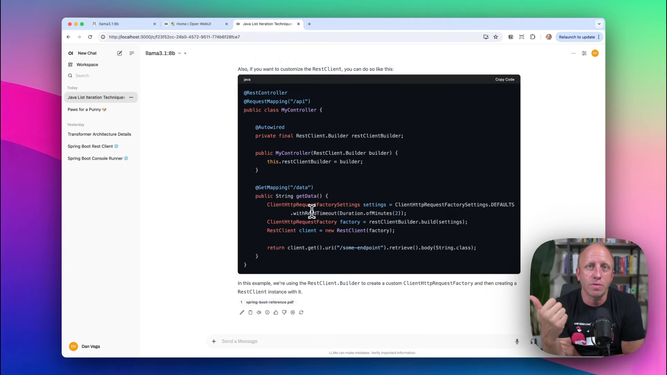Screen dimensions: 667x375
Task: Expand the llama3.1:8b model selector dropdown
Action: tap(180, 53)
